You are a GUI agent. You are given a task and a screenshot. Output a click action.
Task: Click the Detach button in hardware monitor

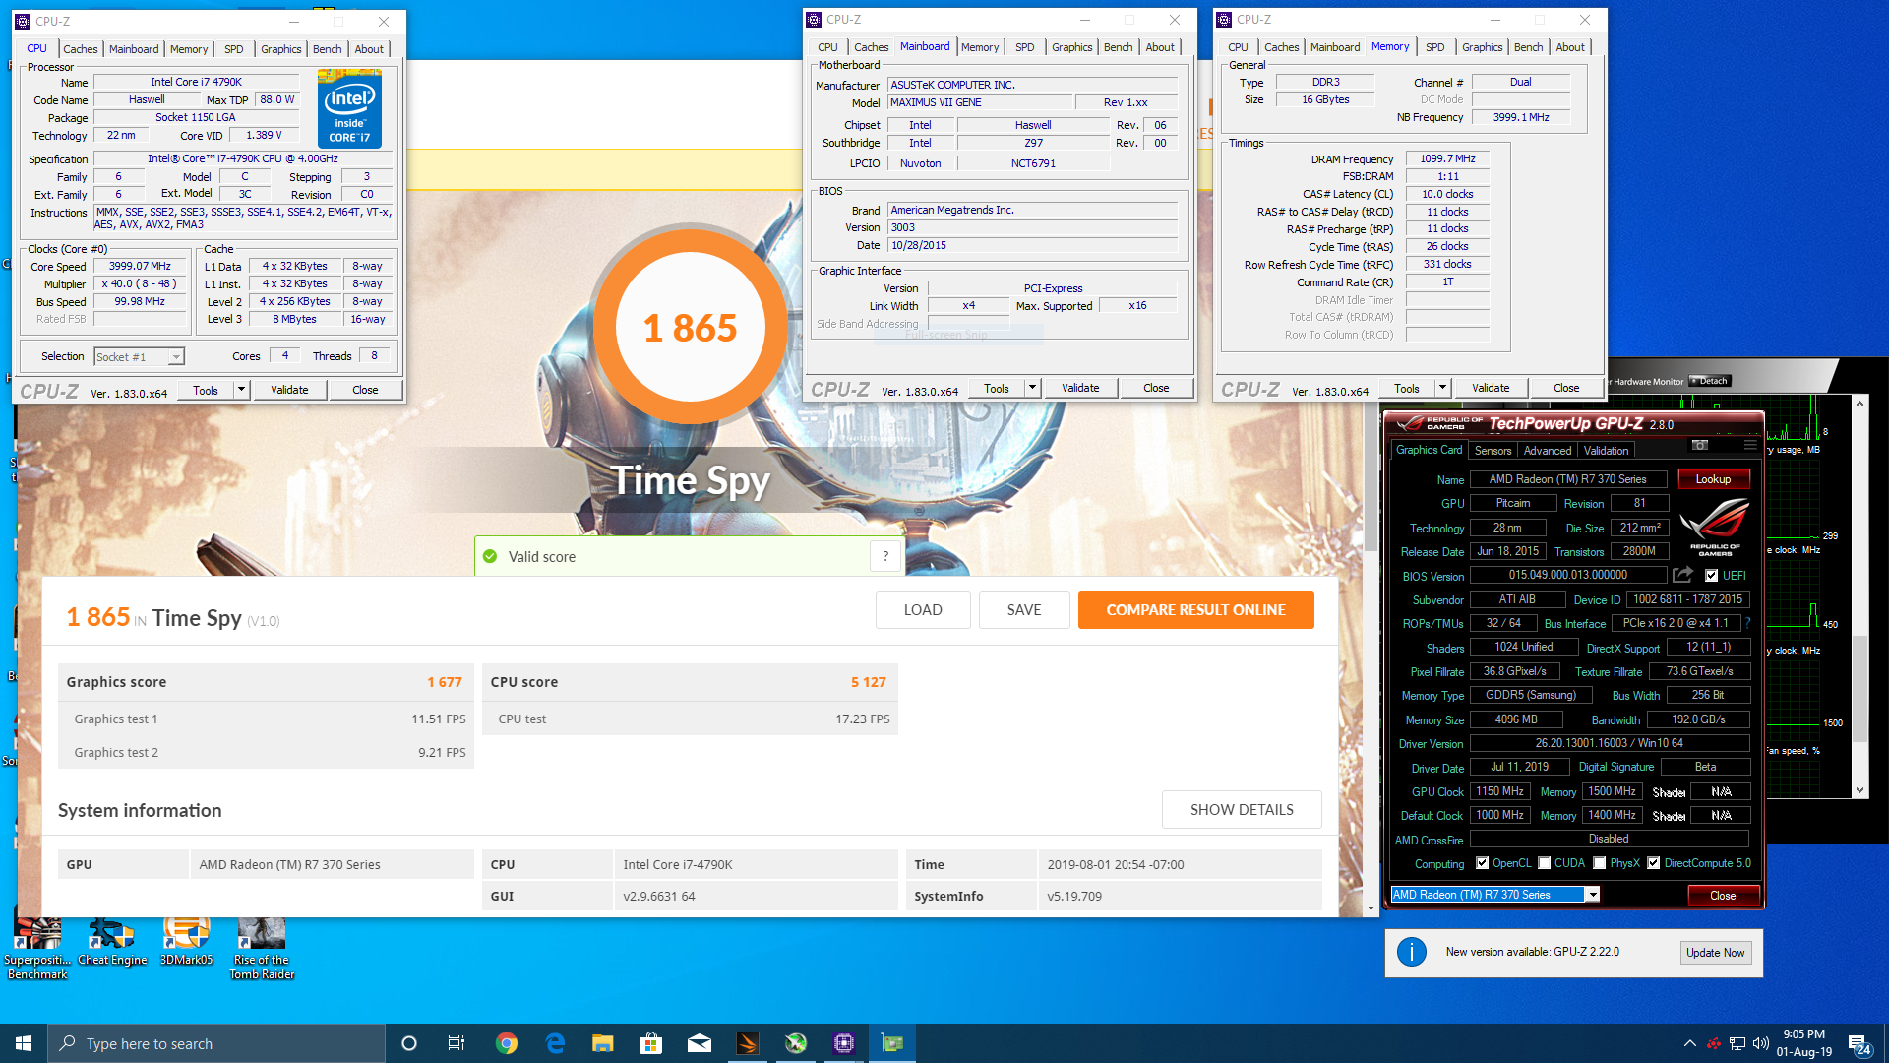click(x=1710, y=381)
